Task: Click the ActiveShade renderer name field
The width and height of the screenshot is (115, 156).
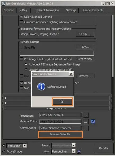Action: point(60,128)
